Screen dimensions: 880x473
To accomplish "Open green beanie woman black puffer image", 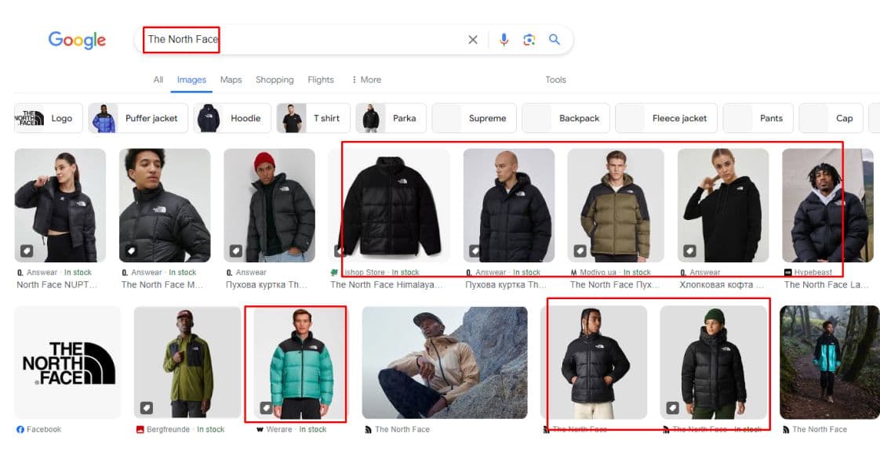I will point(713,362).
